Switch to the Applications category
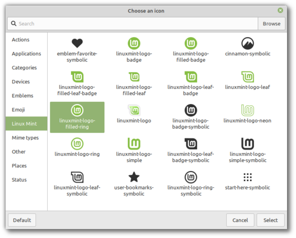 tap(26, 53)
